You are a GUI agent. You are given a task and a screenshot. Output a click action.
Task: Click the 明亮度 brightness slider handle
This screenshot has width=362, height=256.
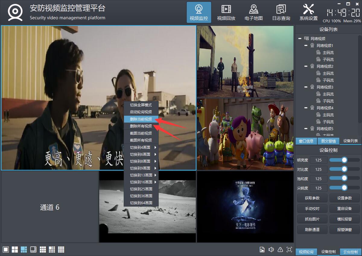[344, 160]
